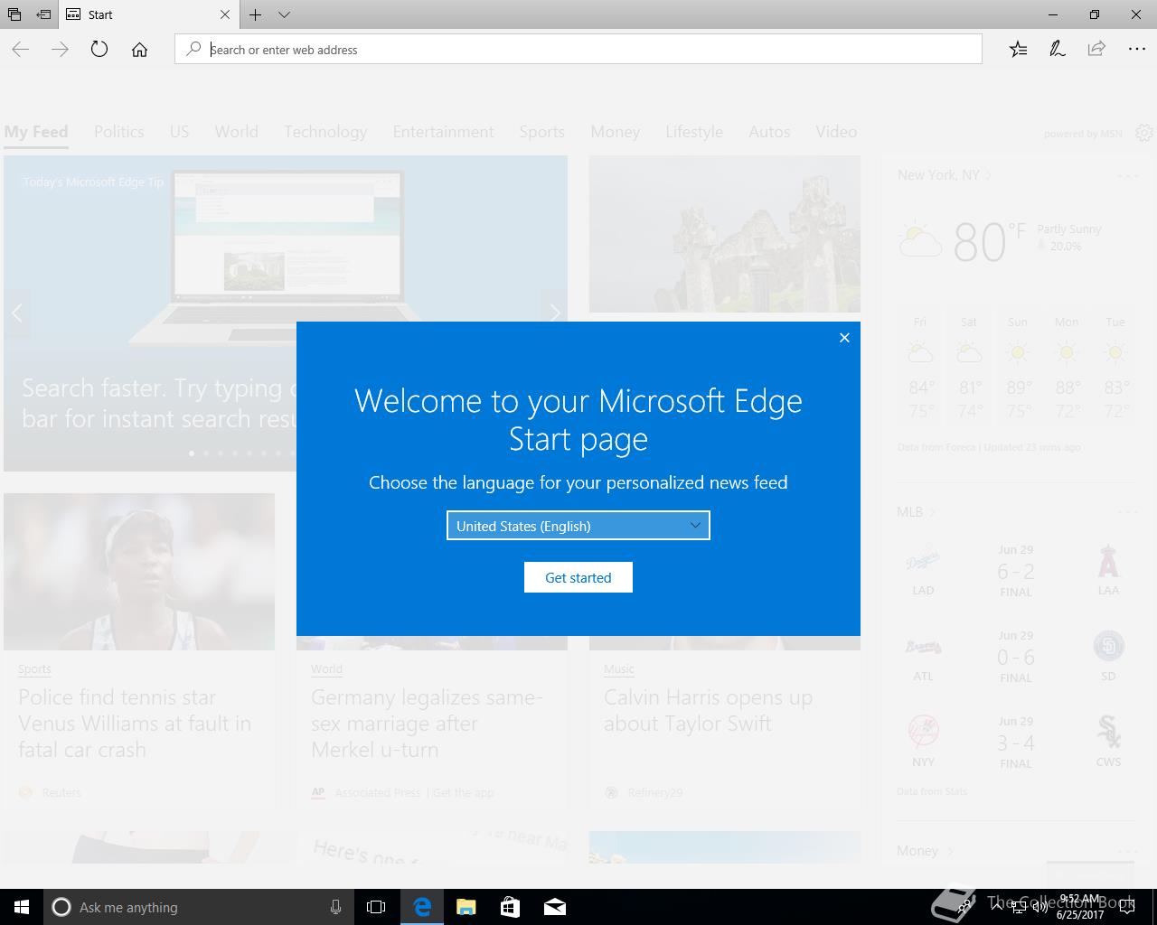Open the Music category label

(619, 669)
